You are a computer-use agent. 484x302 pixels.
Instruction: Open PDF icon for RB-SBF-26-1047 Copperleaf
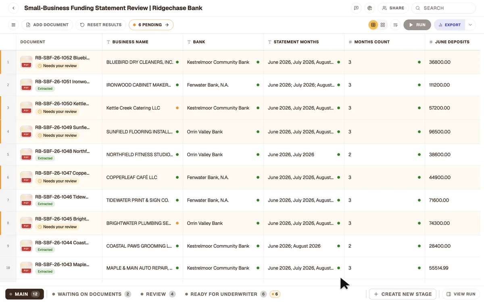click(x=26, y=177)
